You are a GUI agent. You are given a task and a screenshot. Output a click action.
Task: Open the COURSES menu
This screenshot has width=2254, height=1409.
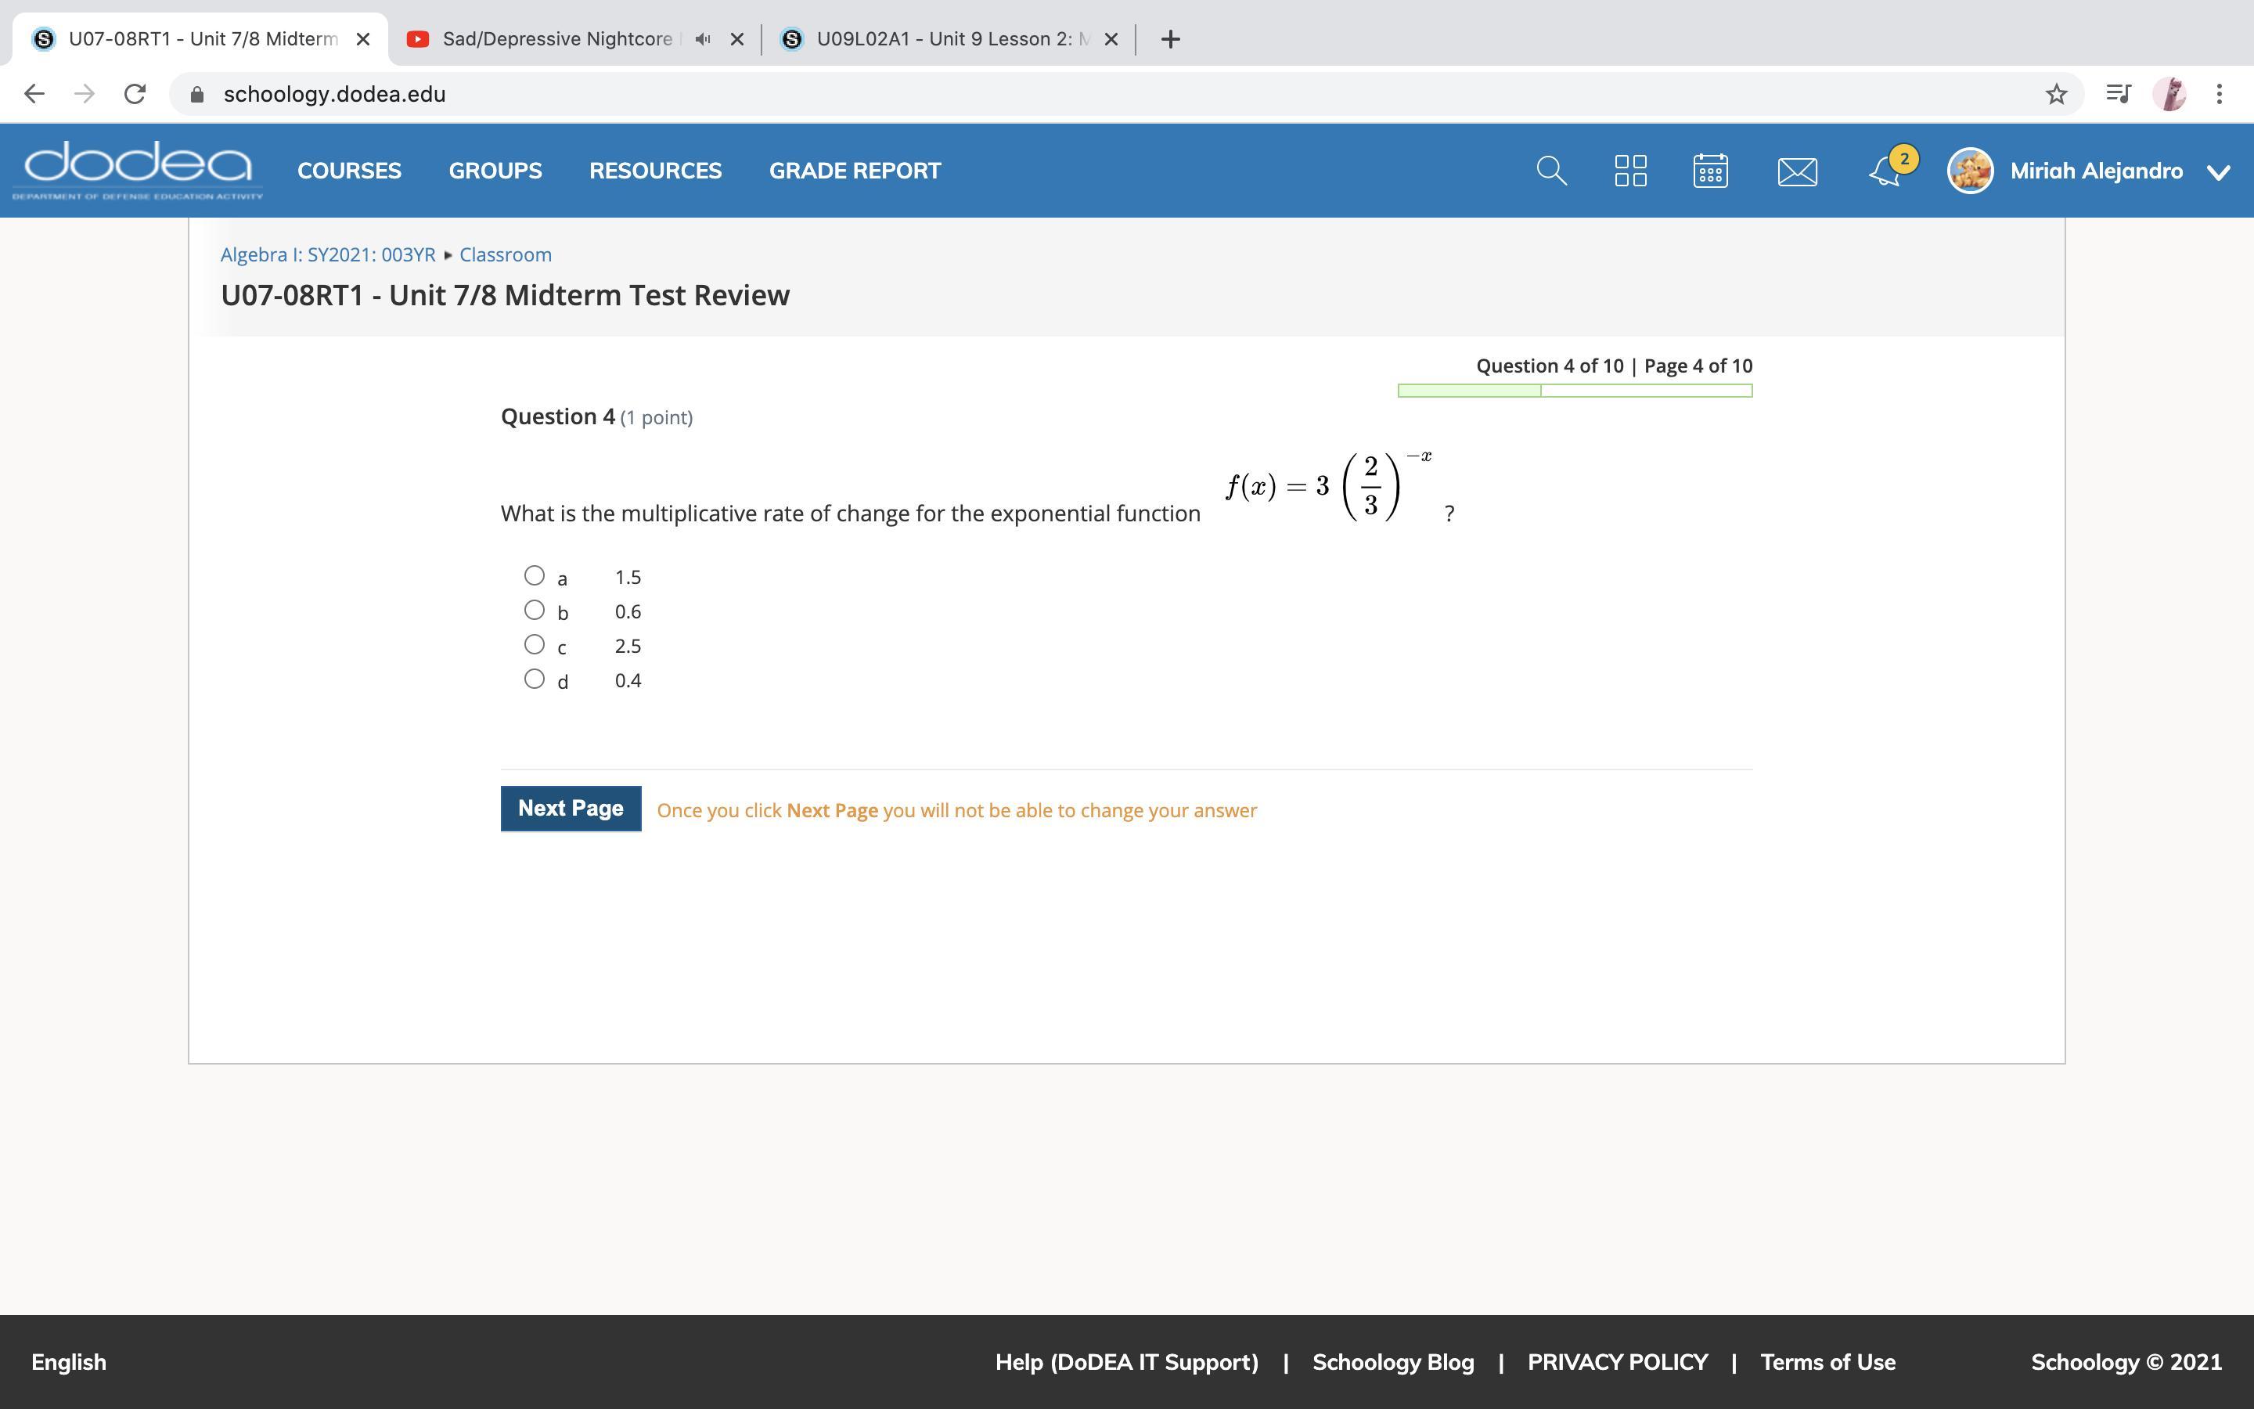[349, 171]
